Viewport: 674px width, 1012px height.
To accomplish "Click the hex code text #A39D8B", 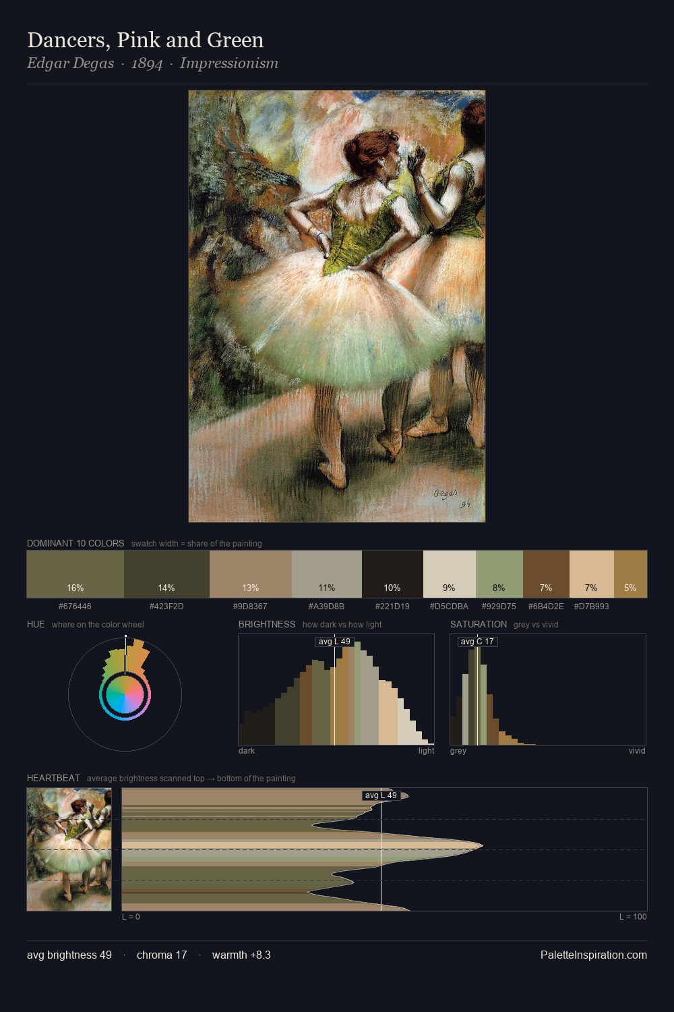I will point(326,607).
